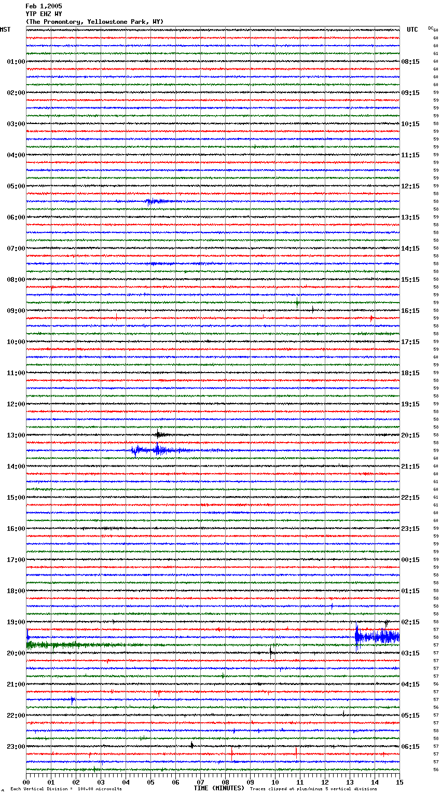The width and height of the screenshot is (441, 796).
Task: Click the '10' minute axis tick label
Action: click(x=275, y=782)
